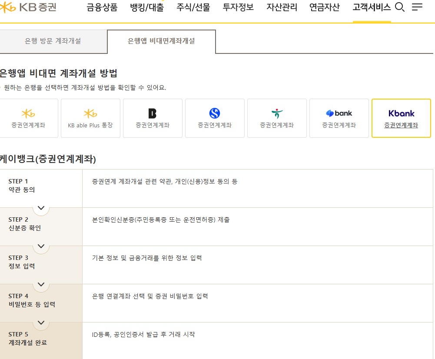This screenshot has height=359, width=435.
Task: Click chevron below STEP 1 약관 동의
Action: coord(41,208)
